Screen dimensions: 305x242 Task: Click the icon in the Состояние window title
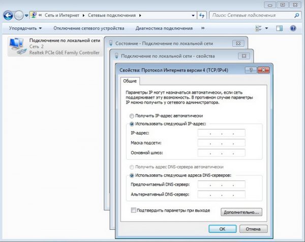(x=111, y=43)
